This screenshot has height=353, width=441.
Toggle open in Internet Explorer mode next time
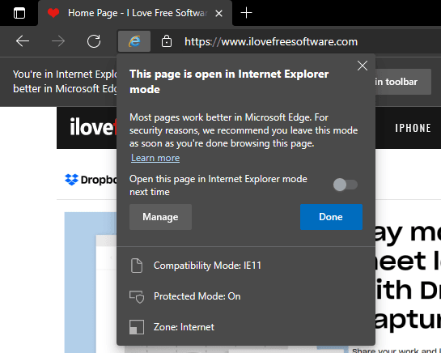346,185
